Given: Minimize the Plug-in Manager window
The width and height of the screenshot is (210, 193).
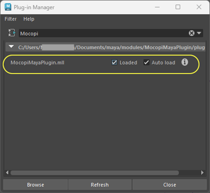Looking at the screenshot, I should point(157,7).
